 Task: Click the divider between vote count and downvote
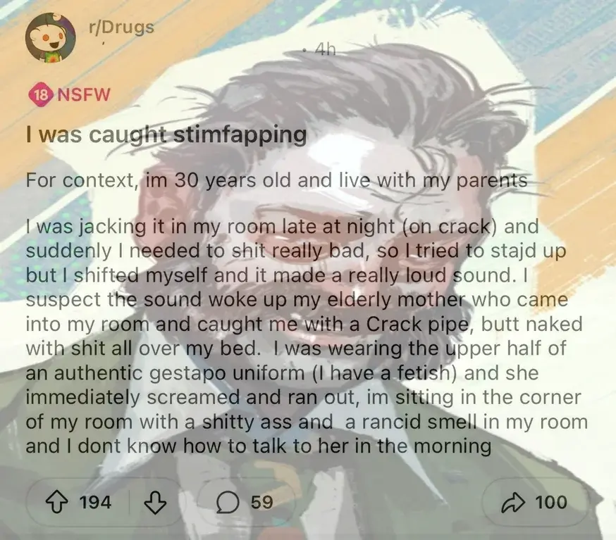pyautogui.click(x=129, y=503)
